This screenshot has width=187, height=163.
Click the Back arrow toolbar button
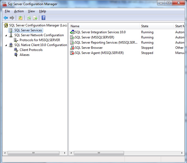pos(6,18)
